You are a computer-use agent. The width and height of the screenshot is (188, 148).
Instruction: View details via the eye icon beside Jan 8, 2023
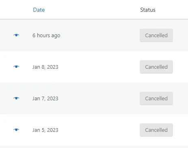point(16,67)
